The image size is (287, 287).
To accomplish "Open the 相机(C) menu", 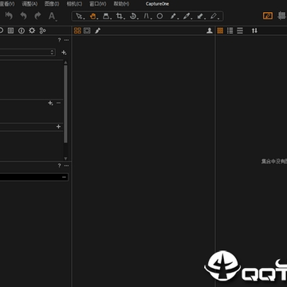I will (74, 4).
